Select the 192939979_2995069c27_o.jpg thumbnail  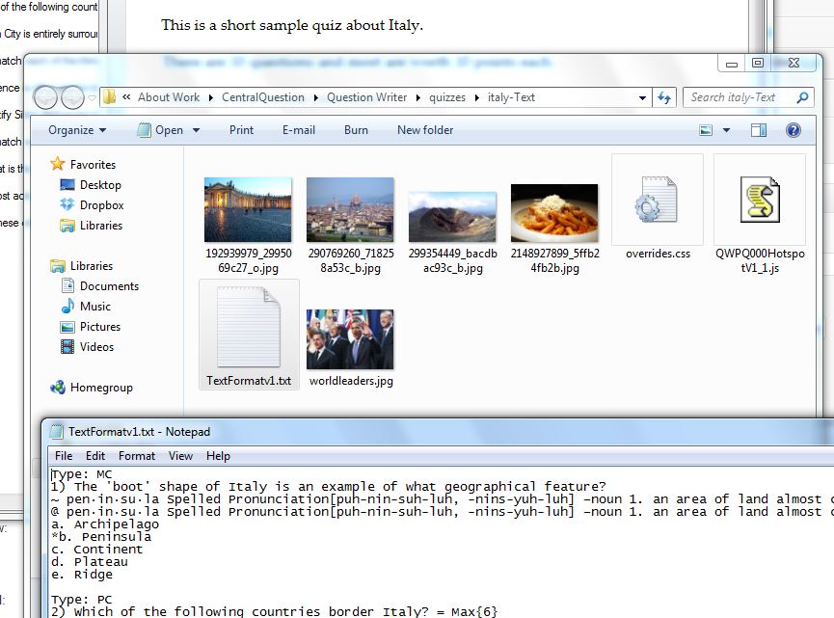point(248,210)
